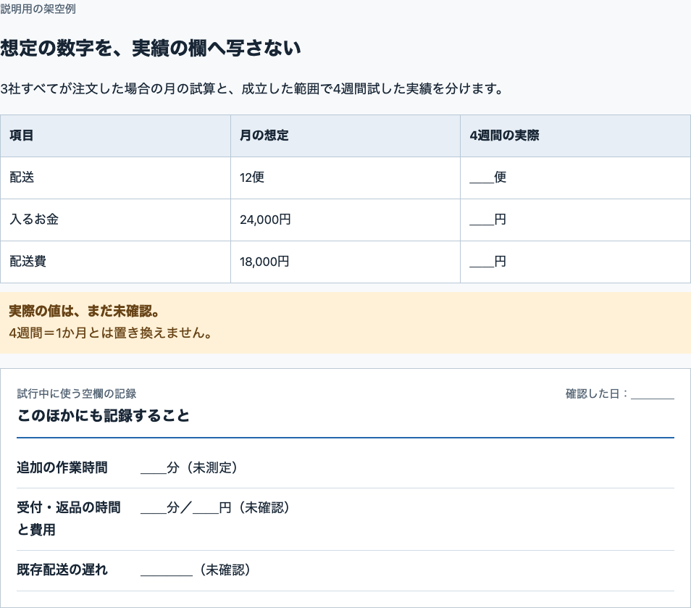
Task: Select the 追加の作業時間 label
Action: point(62,467)
